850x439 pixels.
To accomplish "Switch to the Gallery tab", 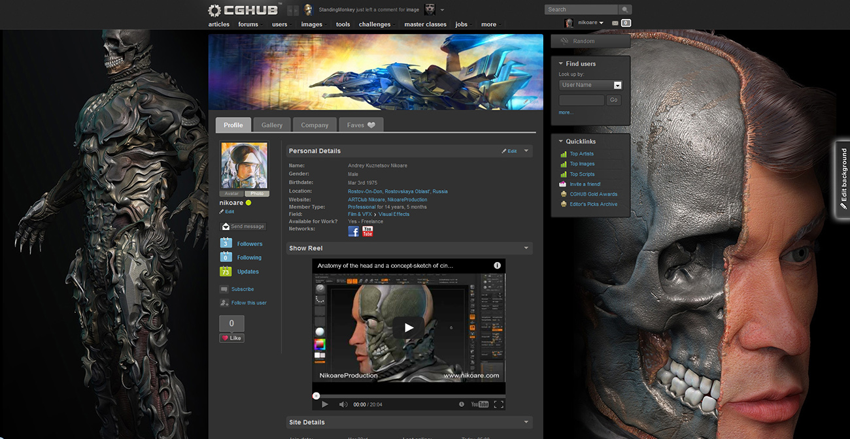I will coord(272,125).
